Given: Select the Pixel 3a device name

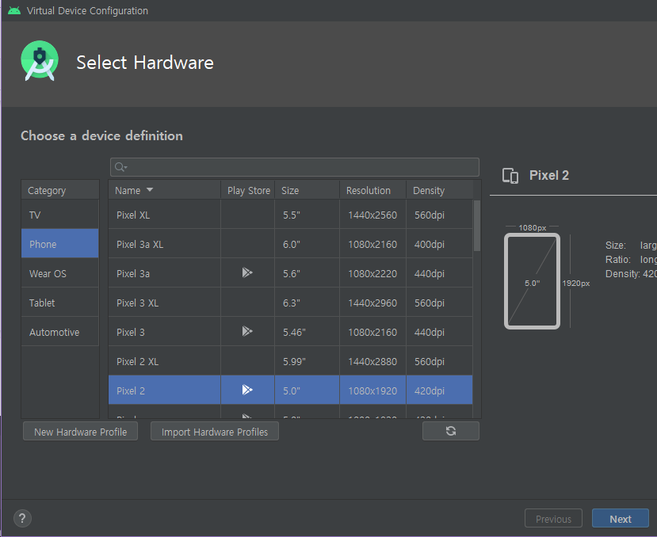Looking at the screenshot, I should 133,273.
